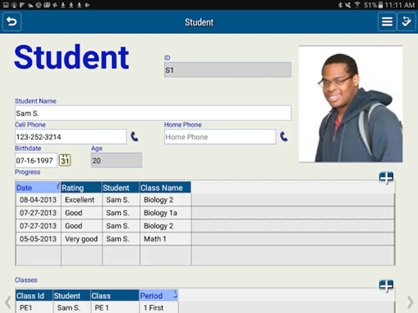Call the home phone number
Viewport: 418px width, 313px height.
click(x=284, y=137)
